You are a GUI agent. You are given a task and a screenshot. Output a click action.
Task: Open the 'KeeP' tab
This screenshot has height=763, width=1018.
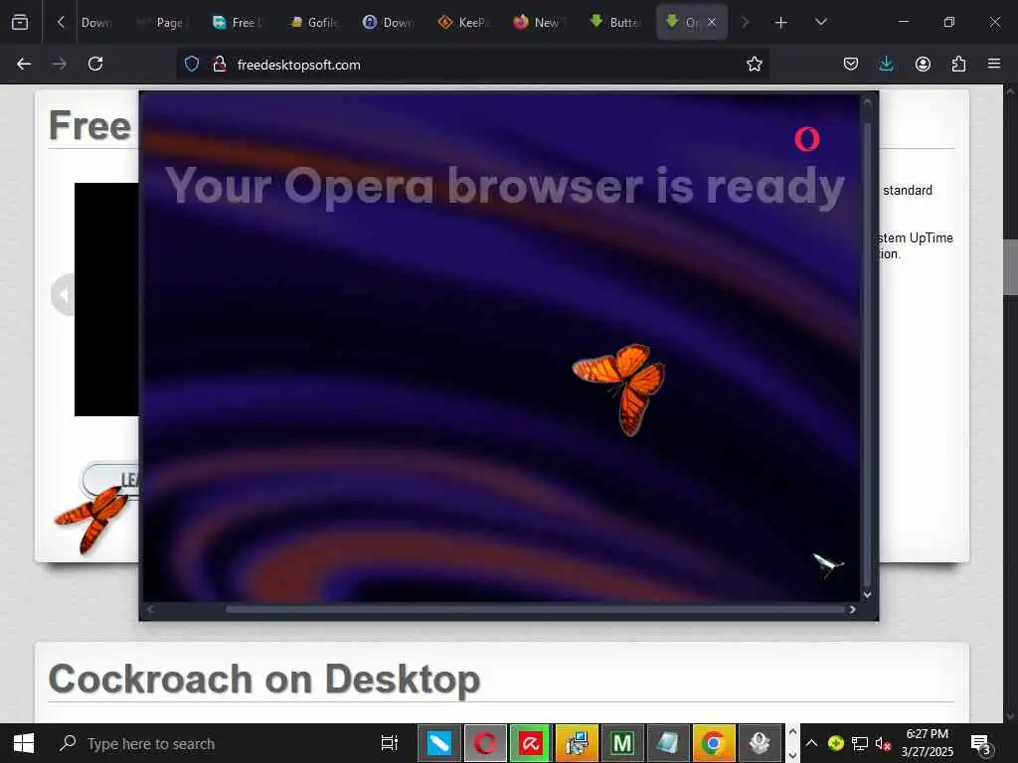coord(463,22)
